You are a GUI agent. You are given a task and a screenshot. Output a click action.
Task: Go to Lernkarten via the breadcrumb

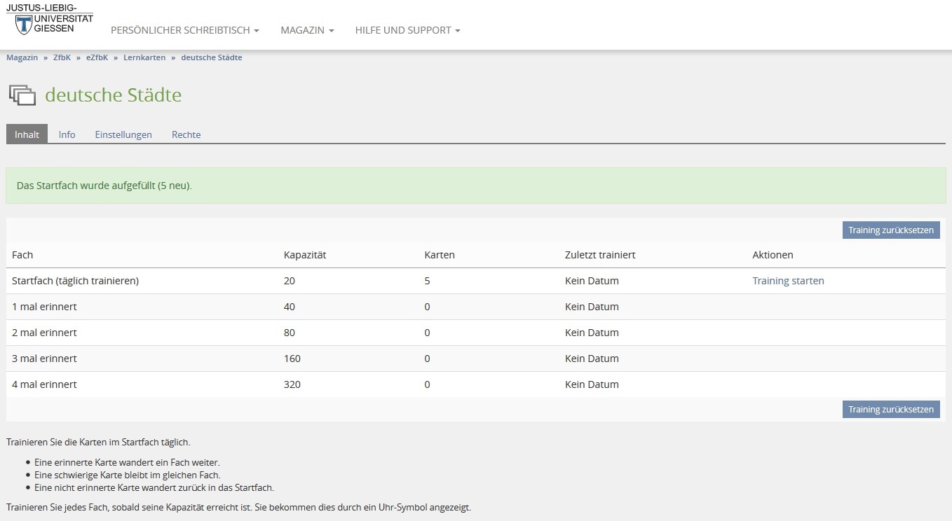pos(144,57)
